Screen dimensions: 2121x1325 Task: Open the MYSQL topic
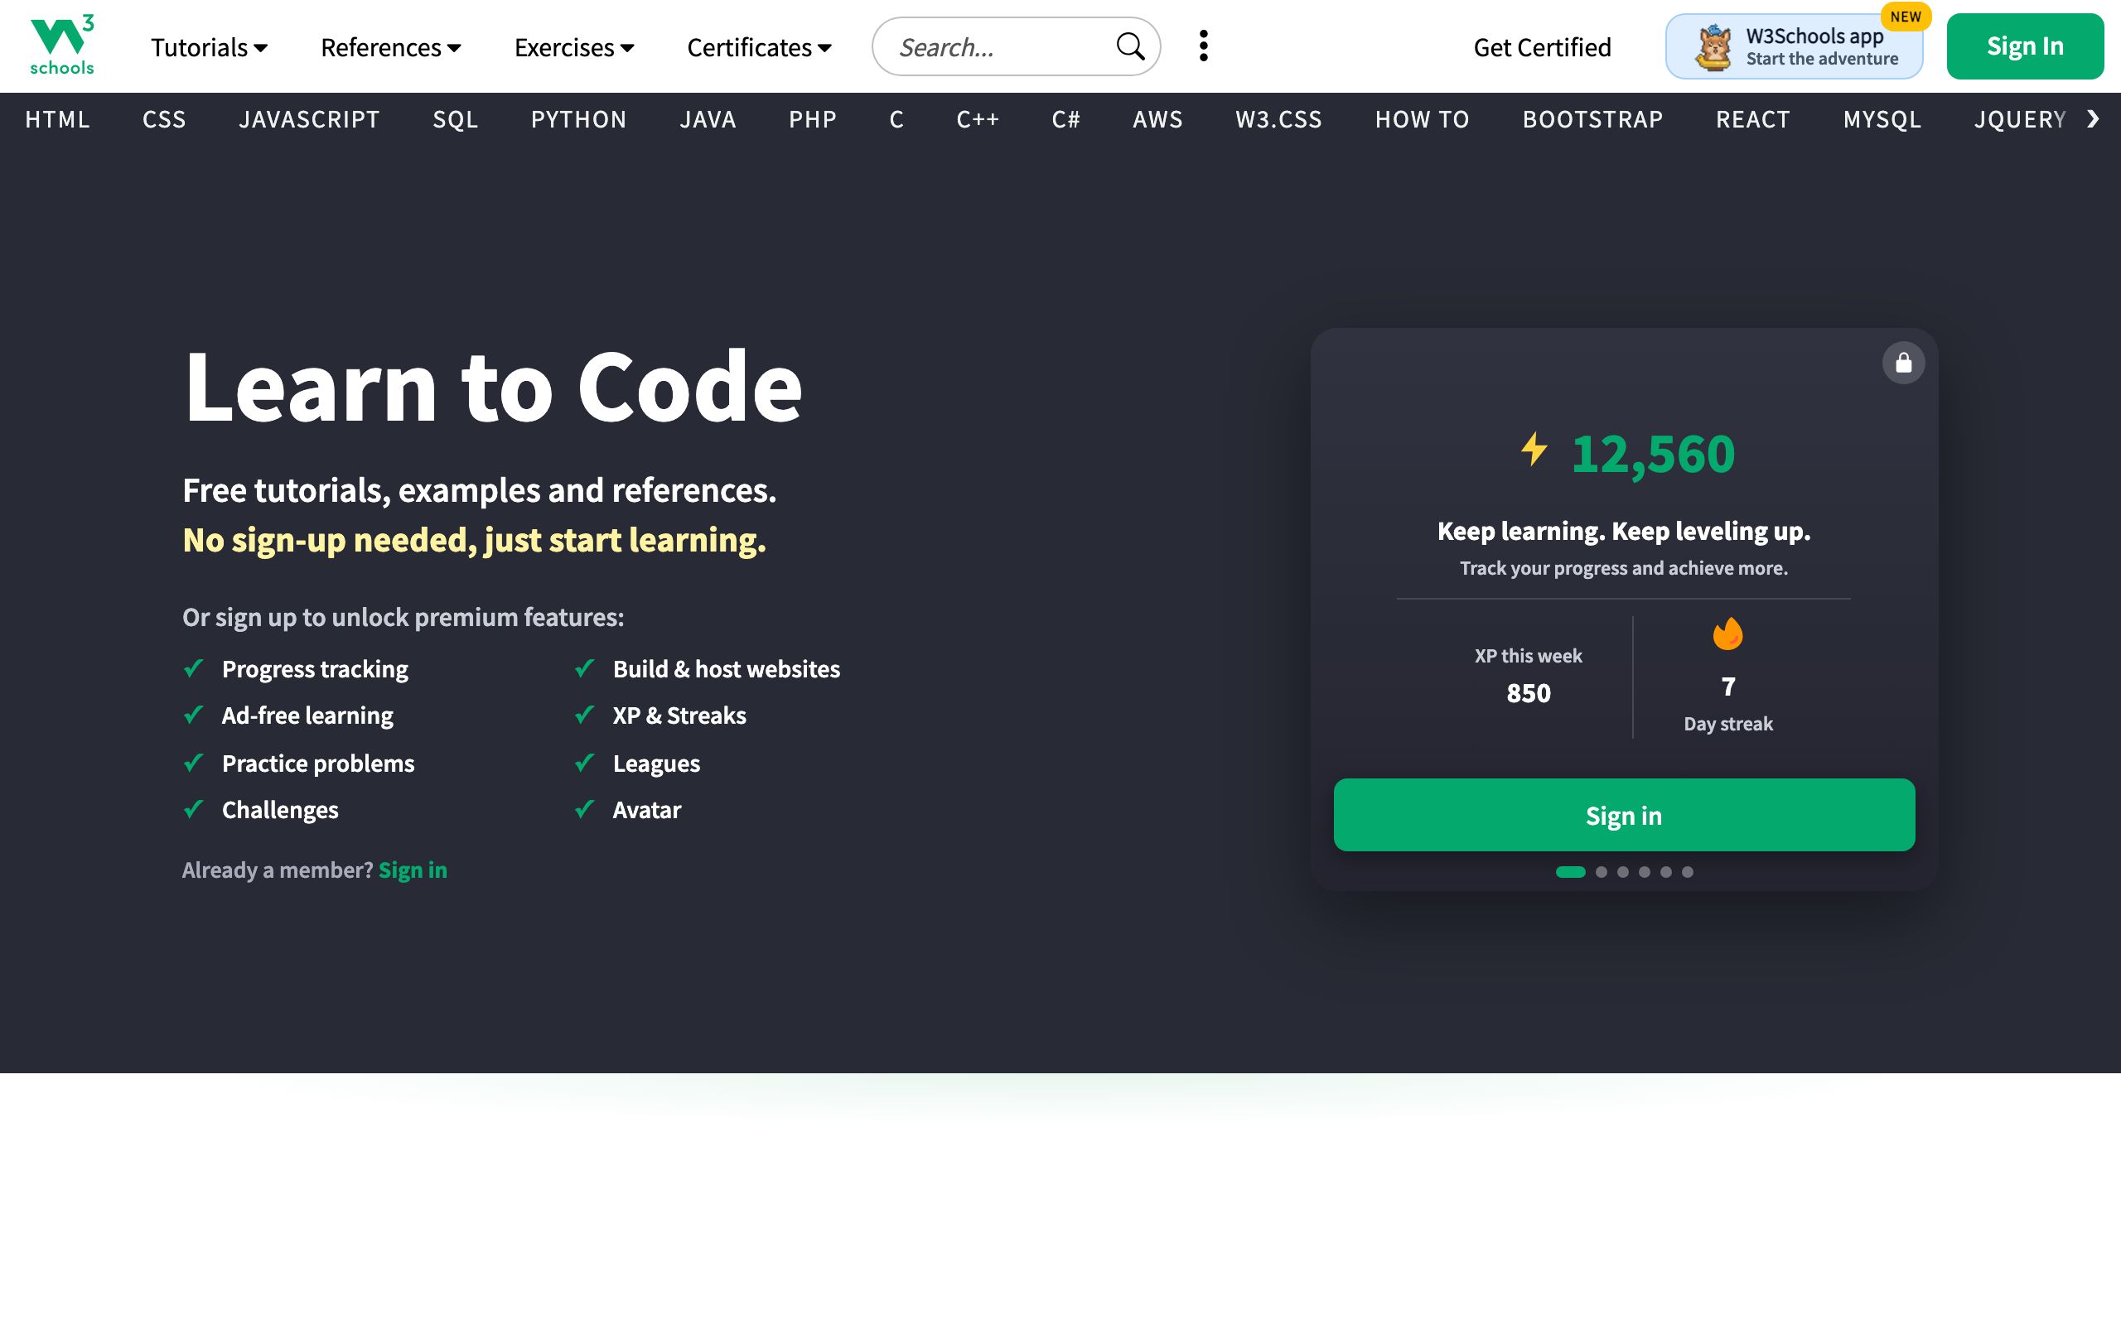pyautogui.click(x=1882, y=120)
